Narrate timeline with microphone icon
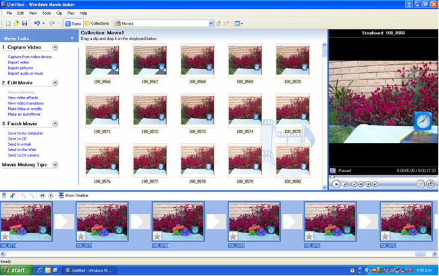This screenshot has height=276, width=439. (x=12, y=196)
